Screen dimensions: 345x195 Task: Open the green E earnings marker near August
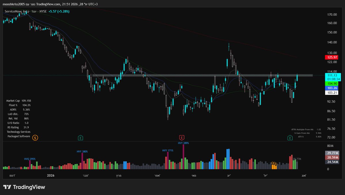point(290,138)
